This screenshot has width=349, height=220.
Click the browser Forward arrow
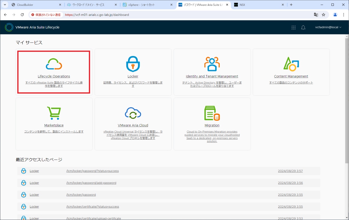tap(14, 15)
